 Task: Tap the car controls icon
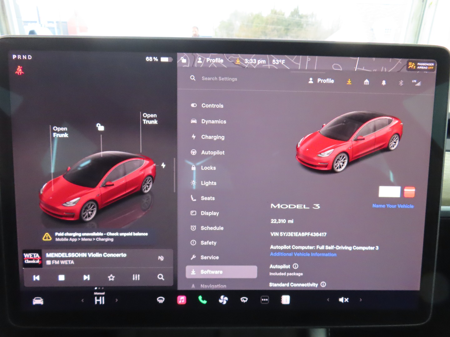pyautogui.click(x=38, y=301)
